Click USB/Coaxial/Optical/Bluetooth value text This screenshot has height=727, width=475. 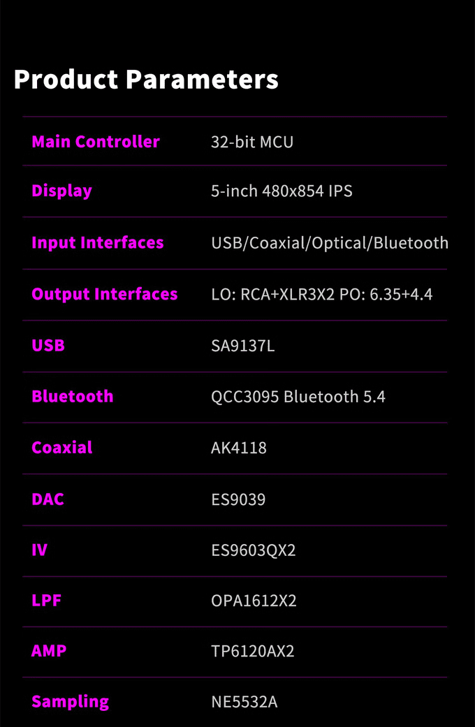[x=330, y=243]
